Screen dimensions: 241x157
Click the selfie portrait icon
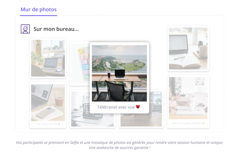tap(25, 29)
